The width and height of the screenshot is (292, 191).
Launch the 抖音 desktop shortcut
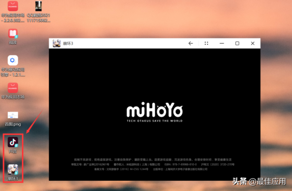point(13,142)
